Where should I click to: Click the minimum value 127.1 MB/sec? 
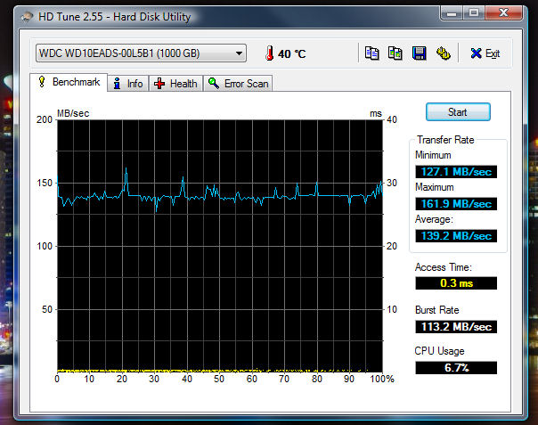[456, 172]
